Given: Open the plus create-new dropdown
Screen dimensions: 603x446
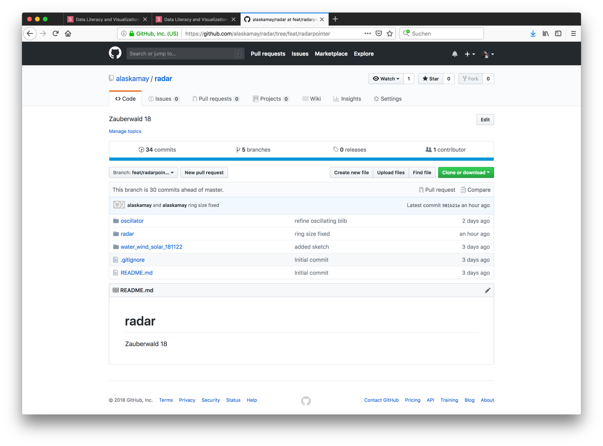Looking at the screenshot, I should coord(470,54).
